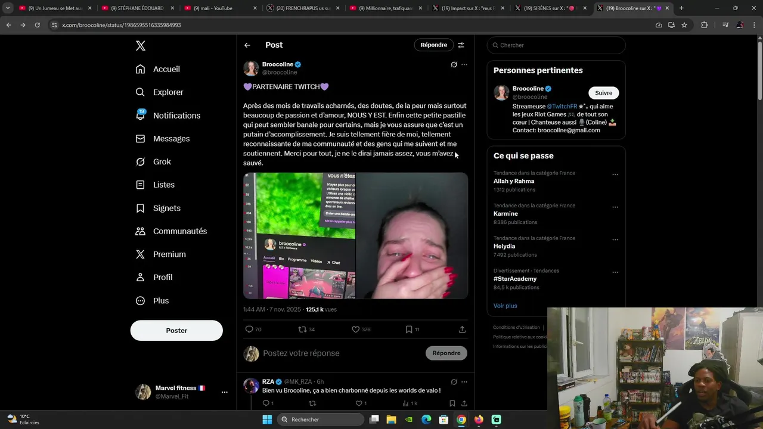Click the Grok icon on Broocoline's post
The height and width of the screenshot is (429, 763).
pyautogui.click(x=454, y=64)
